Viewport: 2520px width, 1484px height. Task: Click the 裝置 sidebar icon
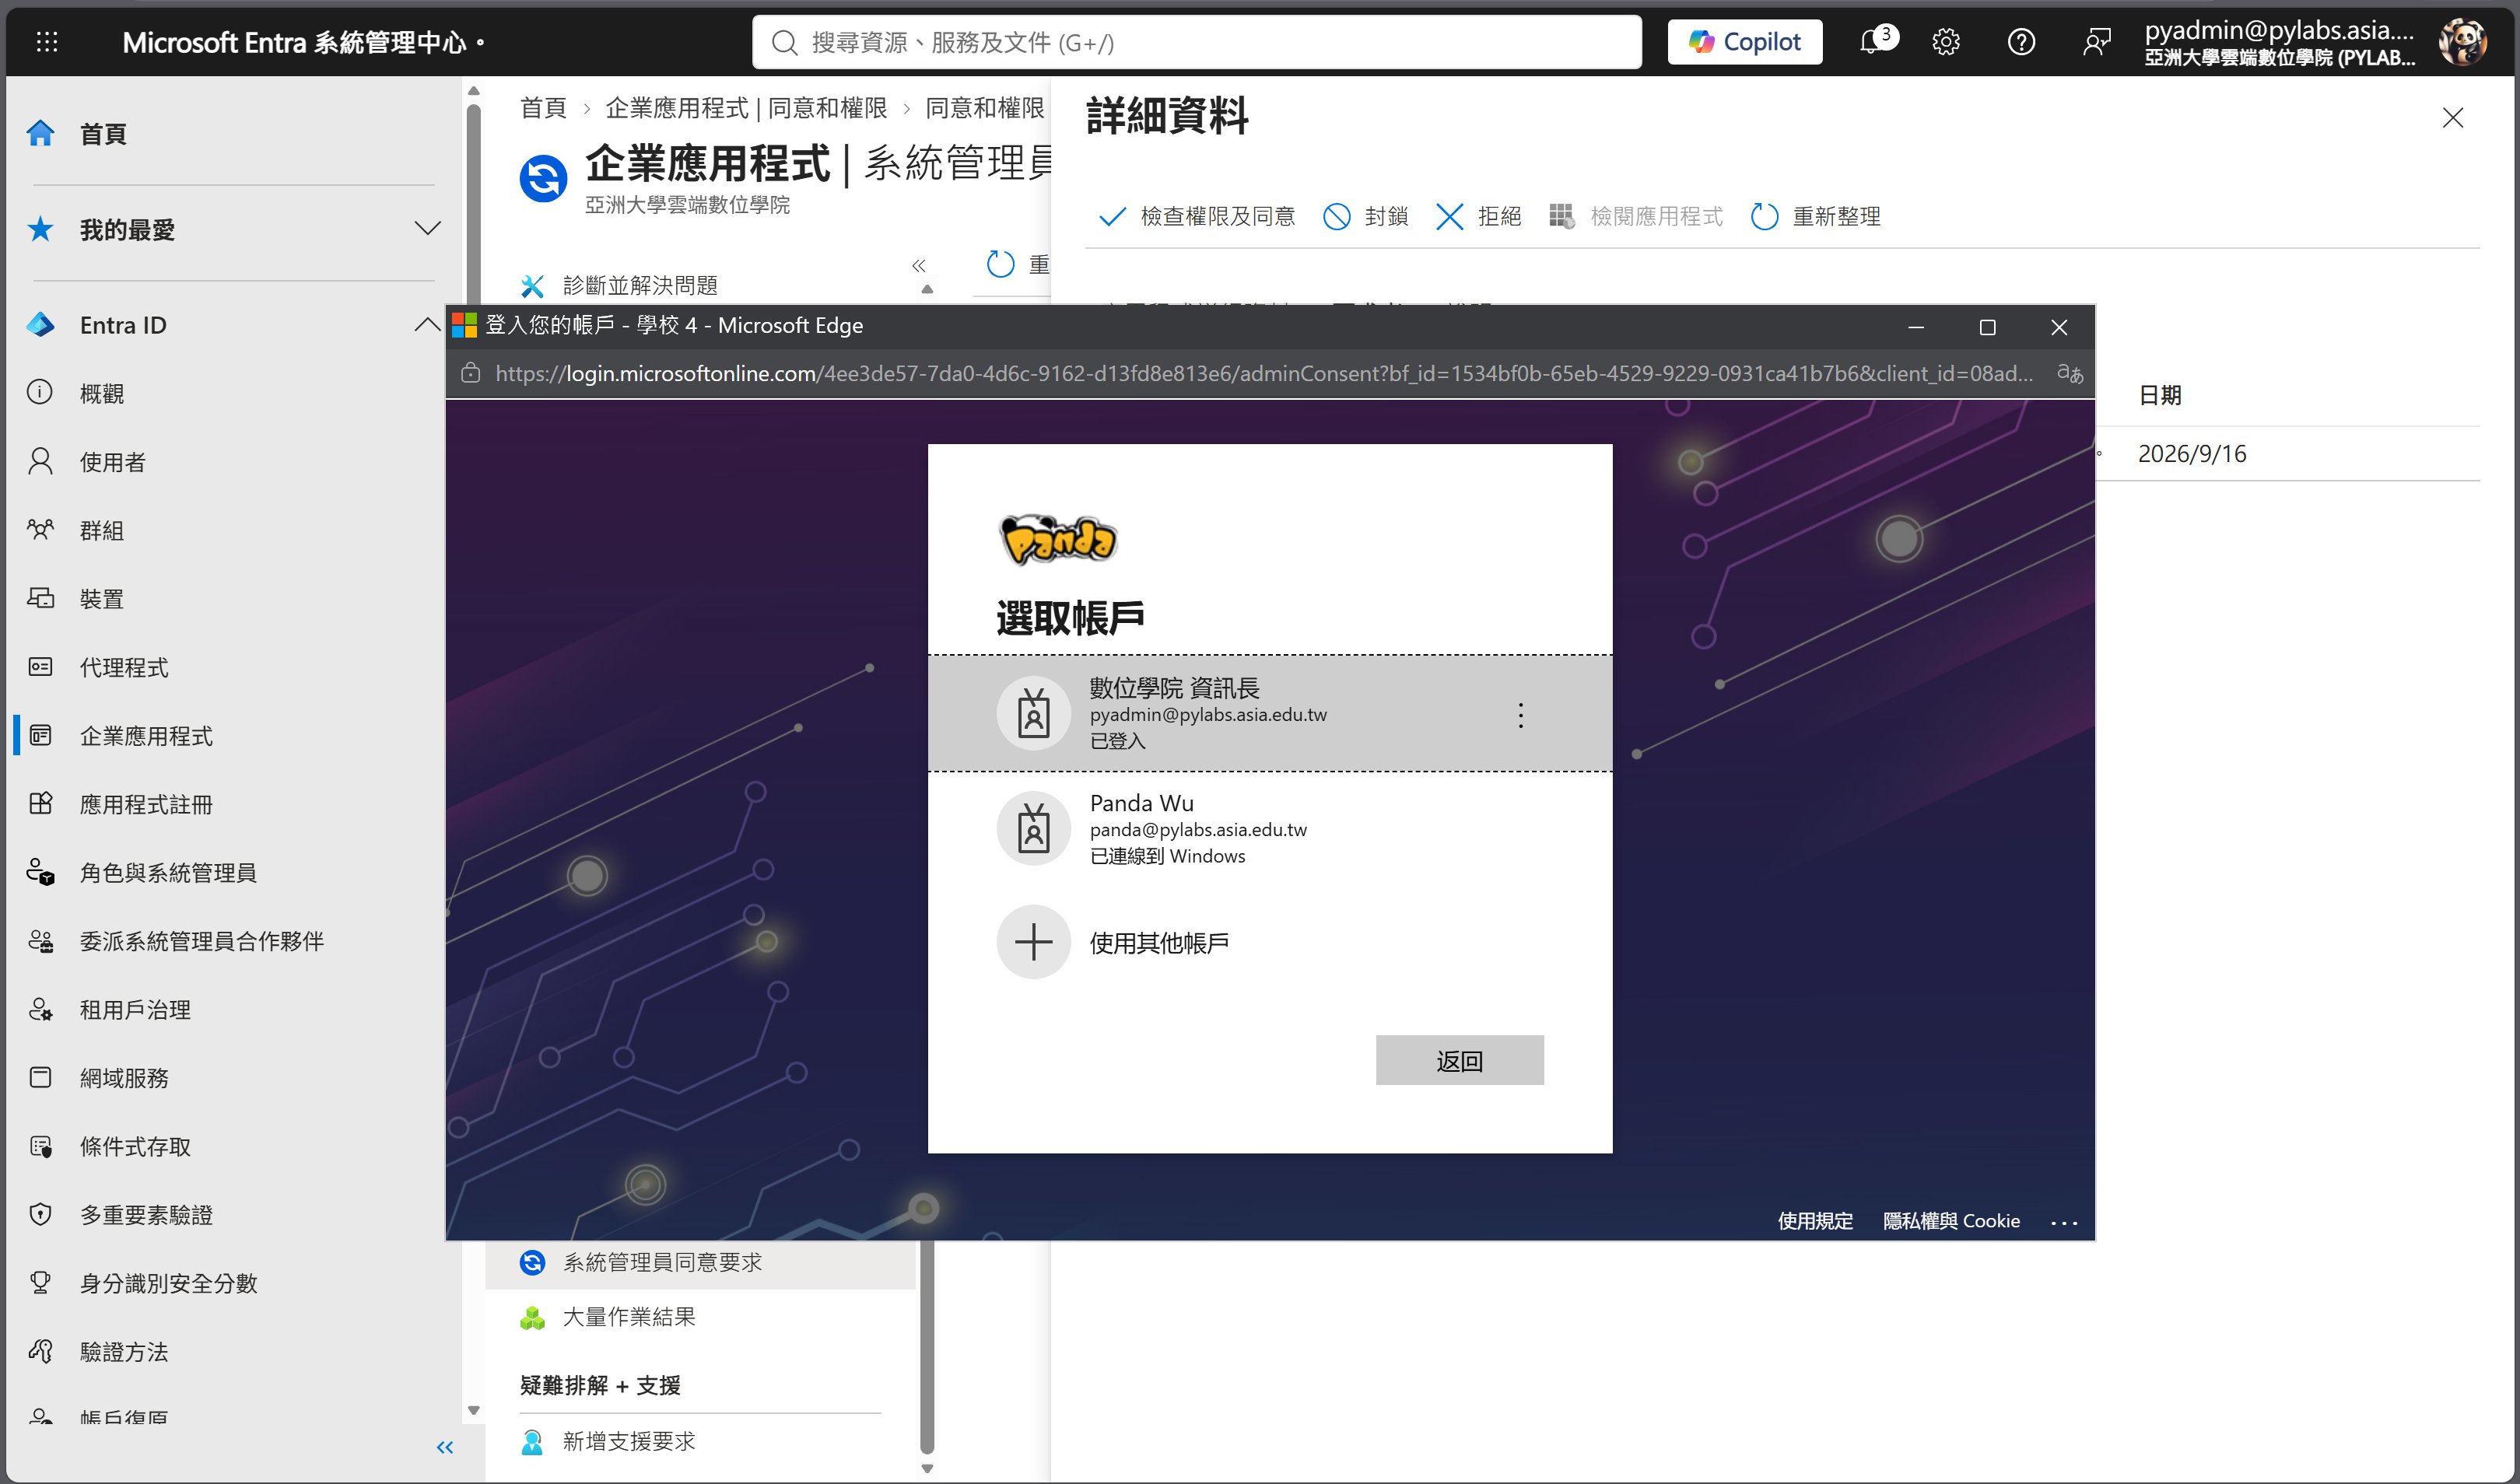(41, 598)
